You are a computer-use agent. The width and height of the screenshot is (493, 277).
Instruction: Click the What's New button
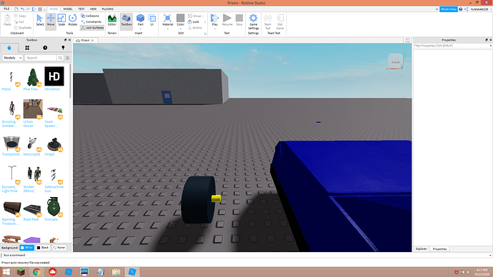point(449,9)
